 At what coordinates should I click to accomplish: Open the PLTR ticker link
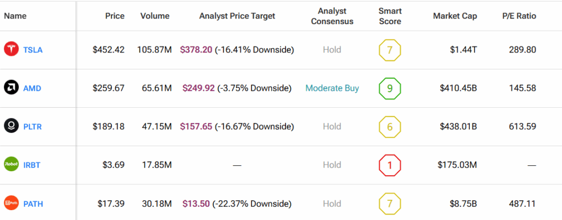pyautogui.click(x=32, y=127)
